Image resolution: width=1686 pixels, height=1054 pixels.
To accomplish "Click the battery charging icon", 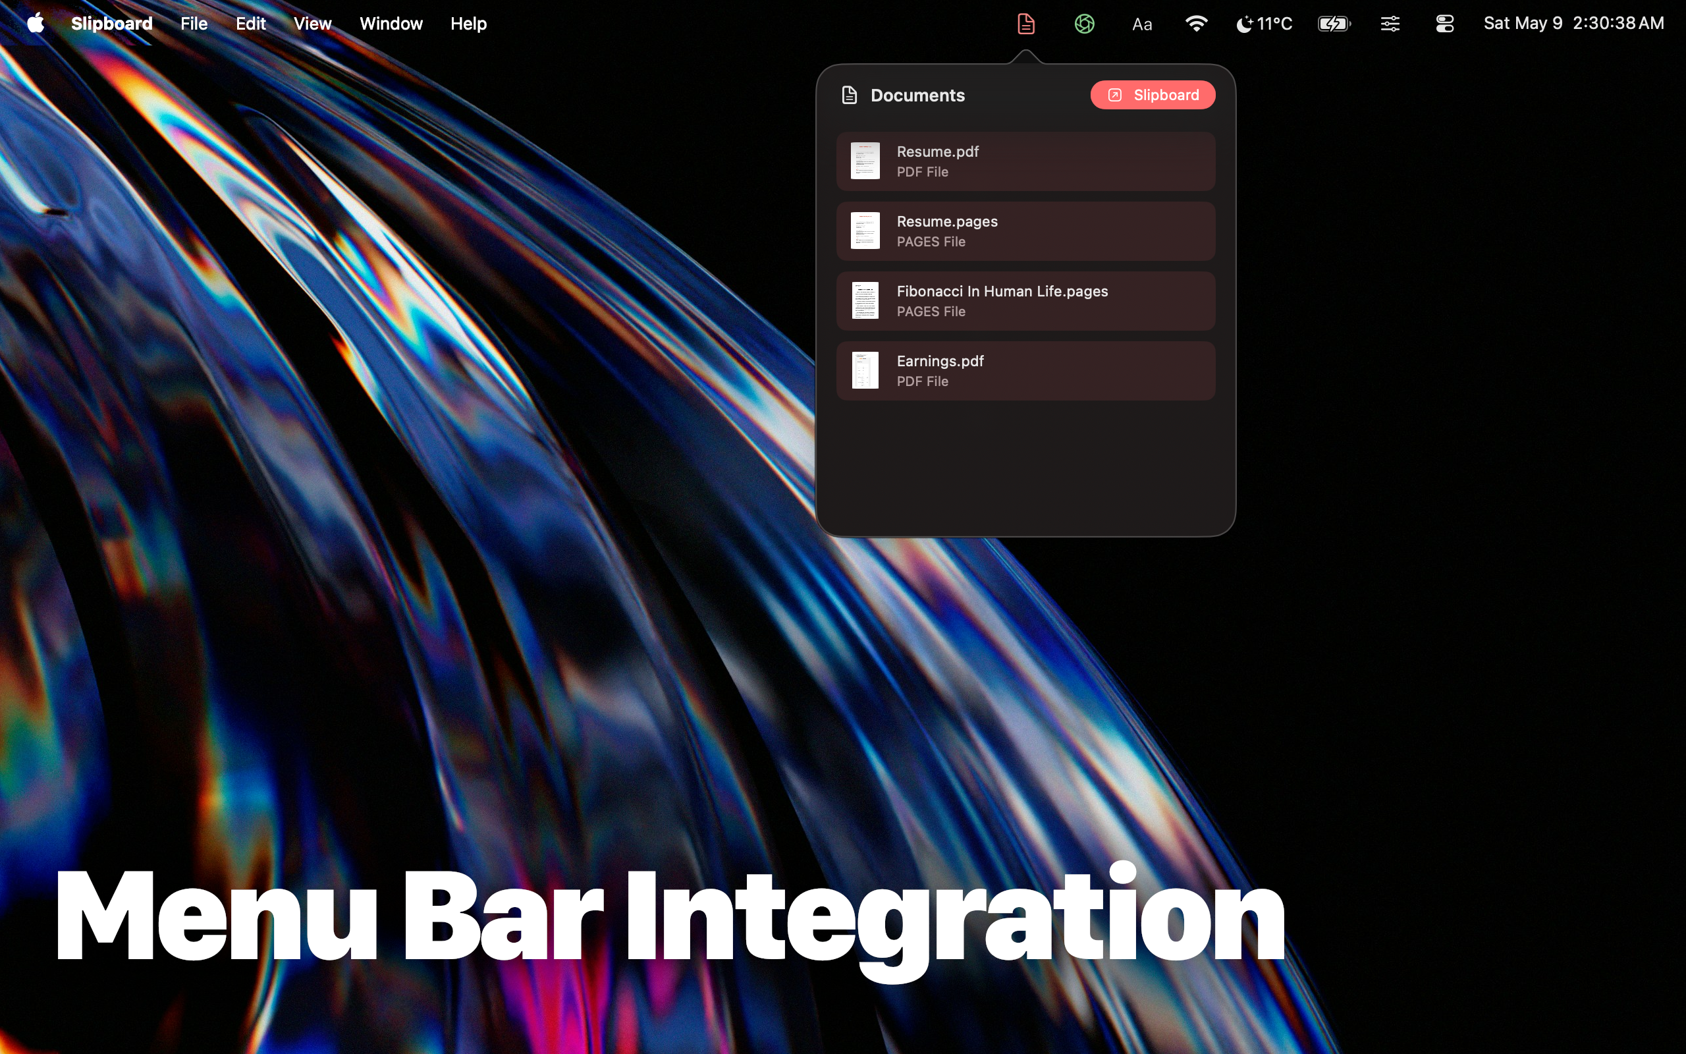I will (x=1334, y=24).
